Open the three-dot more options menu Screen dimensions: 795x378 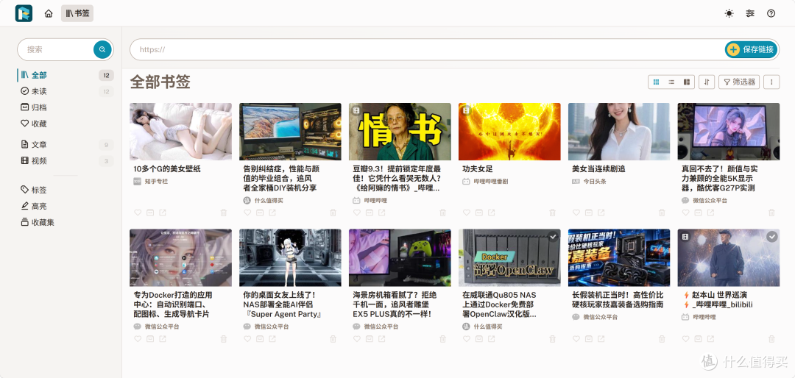click(x=771, y=82)
